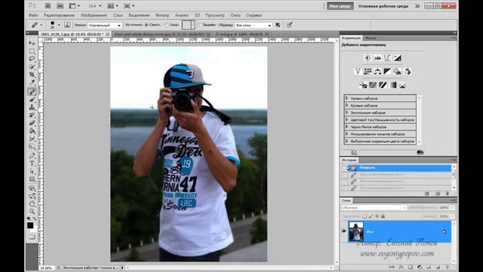
Task: Open the Режим blend mode dropdown
Action: pos(104,25)
